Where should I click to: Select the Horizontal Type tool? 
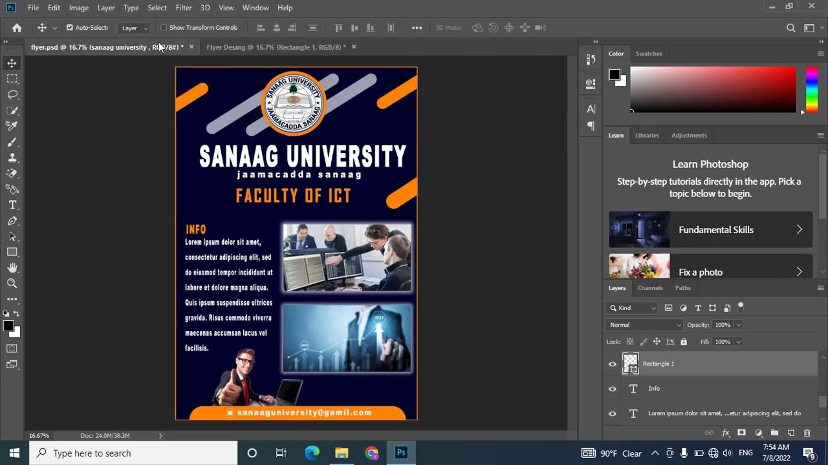(12, 205)
